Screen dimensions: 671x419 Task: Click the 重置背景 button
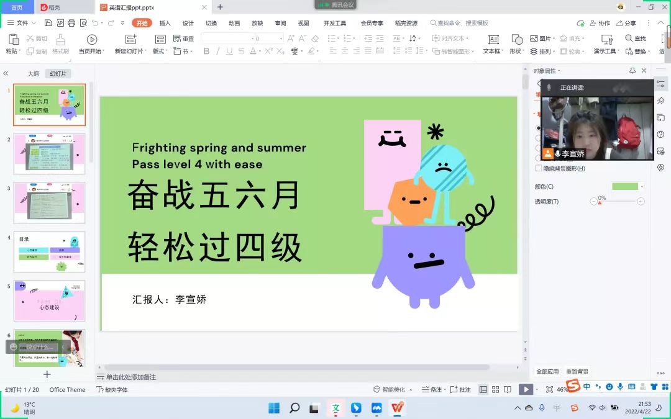577,372
